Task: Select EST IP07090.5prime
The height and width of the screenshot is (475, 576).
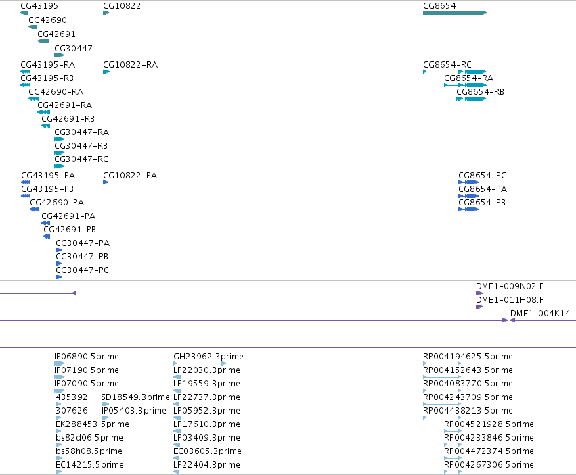Action: (x=87, y=384)
